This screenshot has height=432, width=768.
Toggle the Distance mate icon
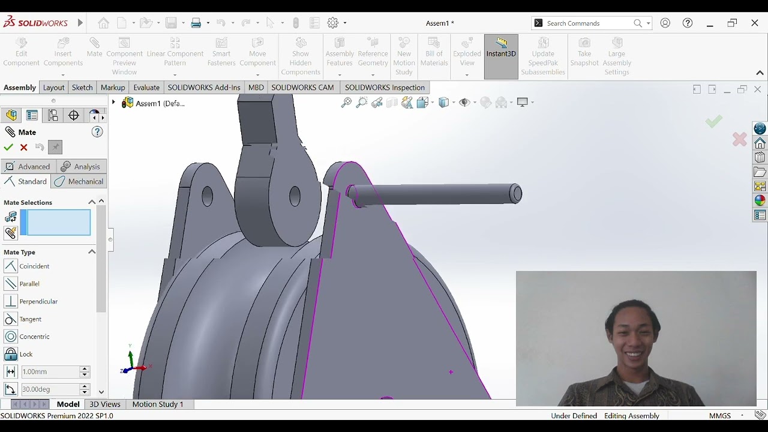coord(10,372)
